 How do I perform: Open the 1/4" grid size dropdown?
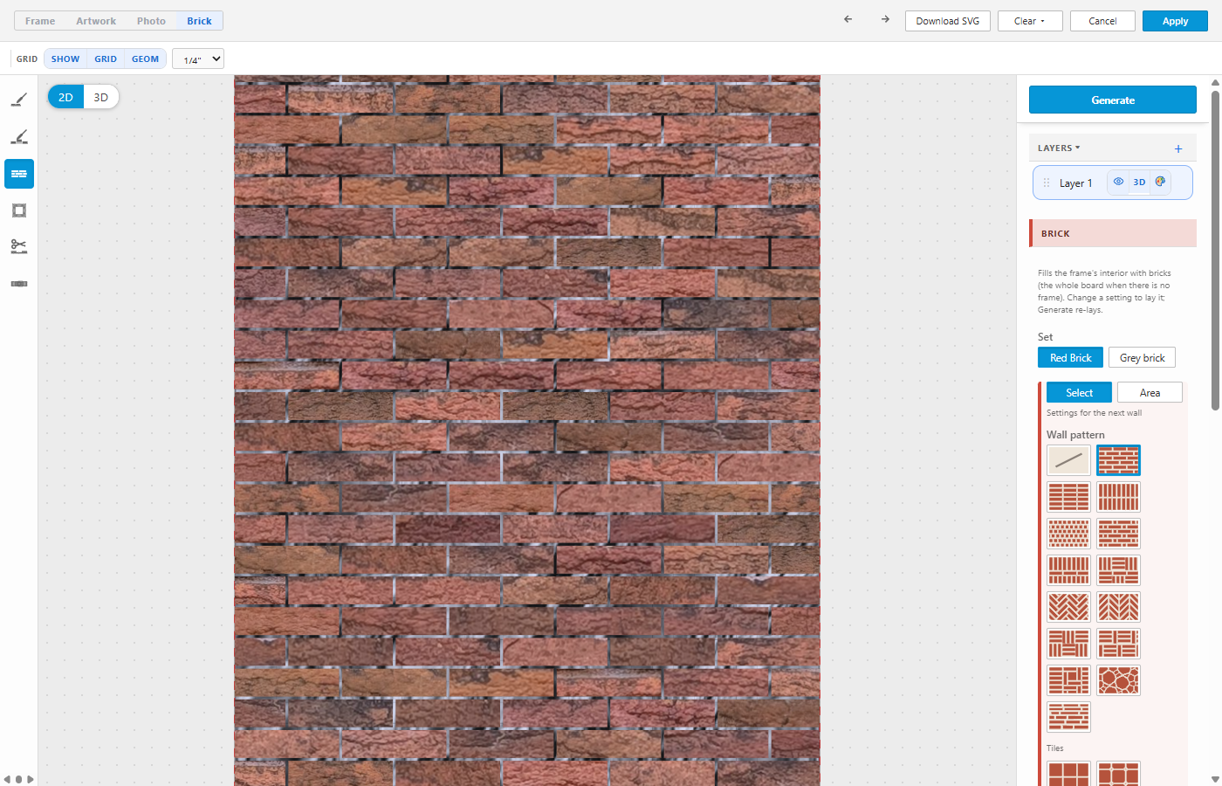tap(198, 59)
